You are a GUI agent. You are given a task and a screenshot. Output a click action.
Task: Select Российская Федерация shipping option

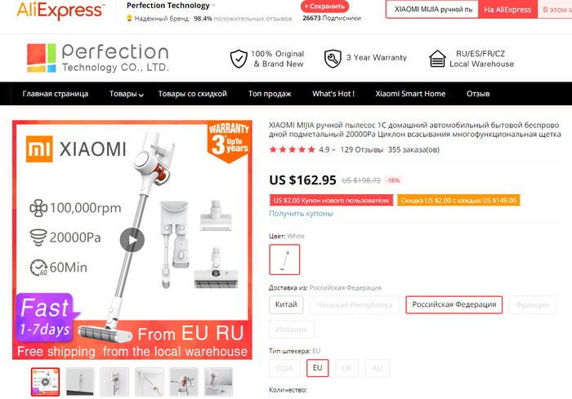click(x=454, y=304)
